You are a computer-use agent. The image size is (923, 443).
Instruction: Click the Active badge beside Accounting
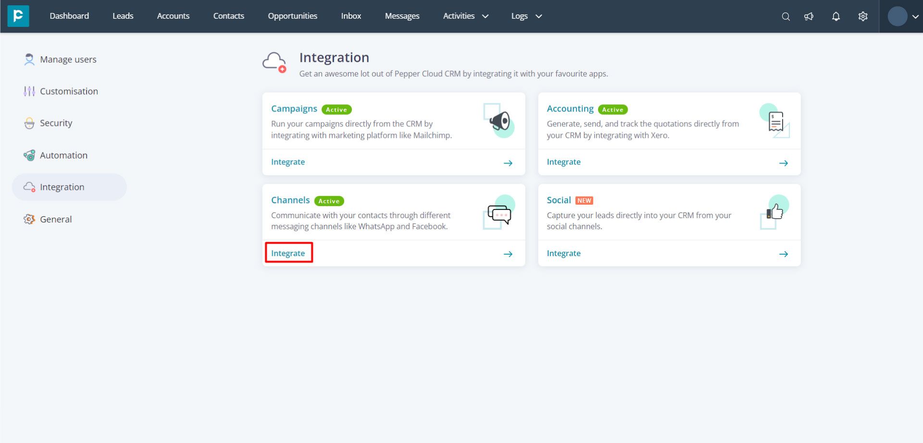(613, 110)
